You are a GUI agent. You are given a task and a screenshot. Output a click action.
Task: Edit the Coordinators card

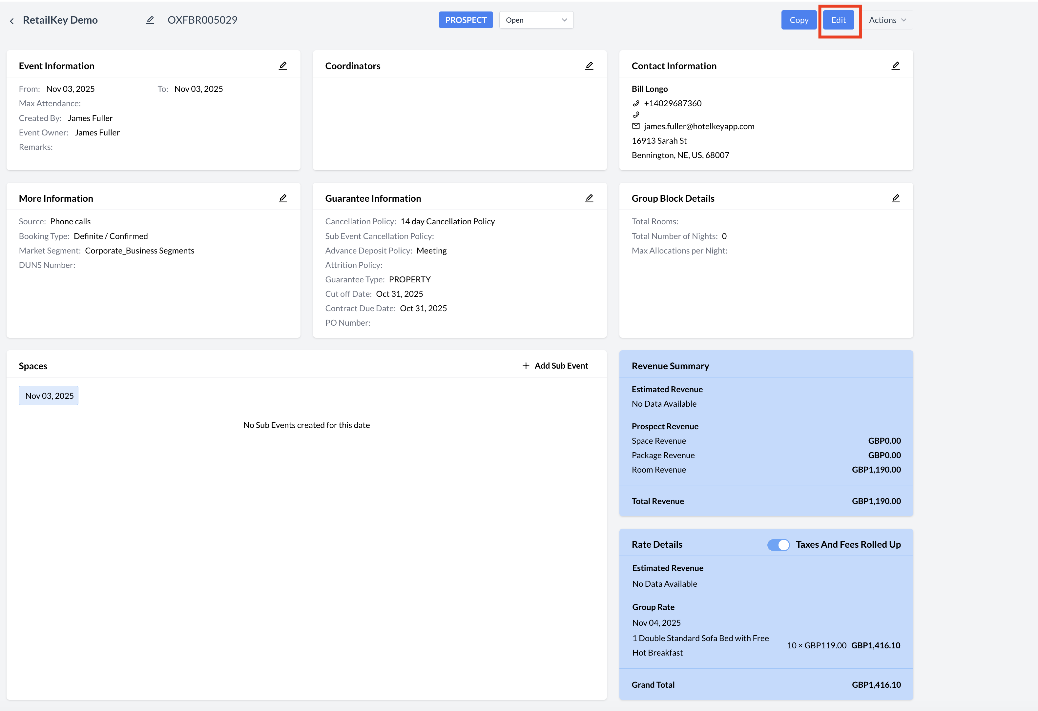[x=589, y=66]
